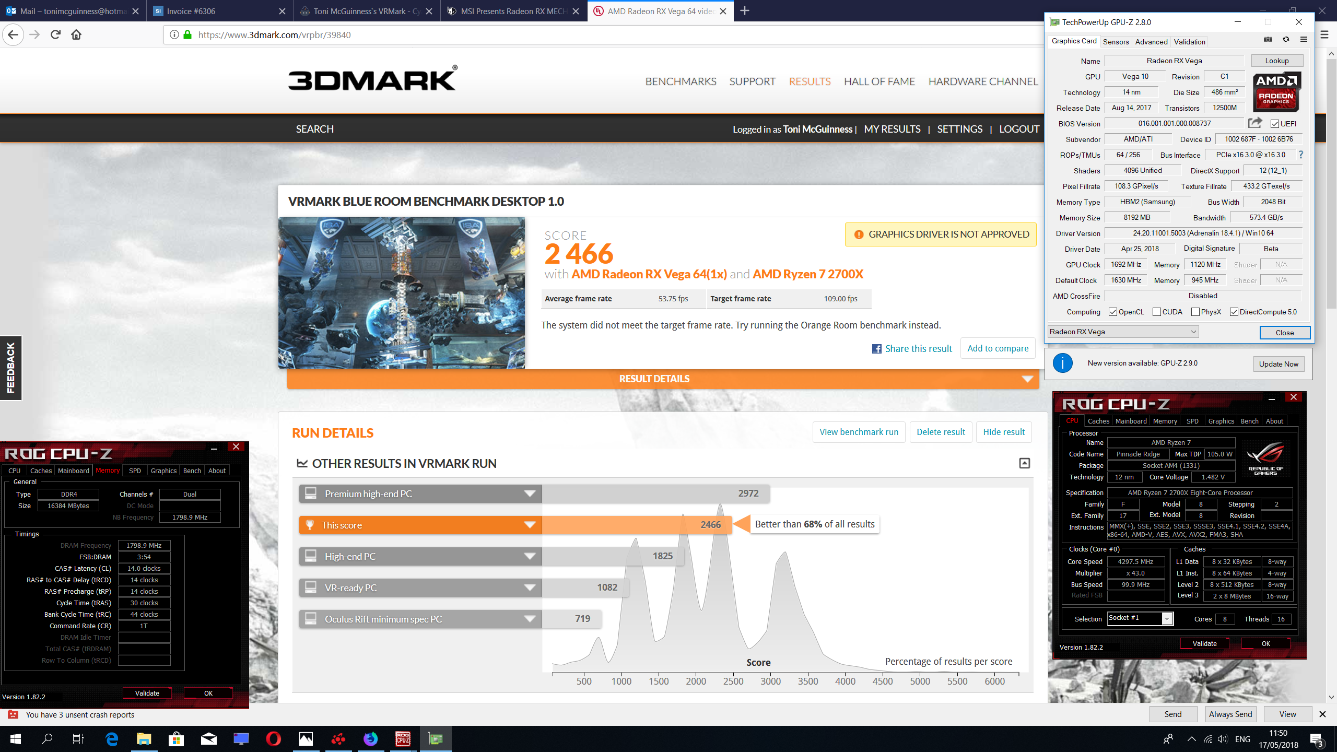Image resolution: width=1337 pixels, height=752 pixels.
Task: Click Update Now for GPU-Z 2.9.0
Action: click(x=1278, y=364)
